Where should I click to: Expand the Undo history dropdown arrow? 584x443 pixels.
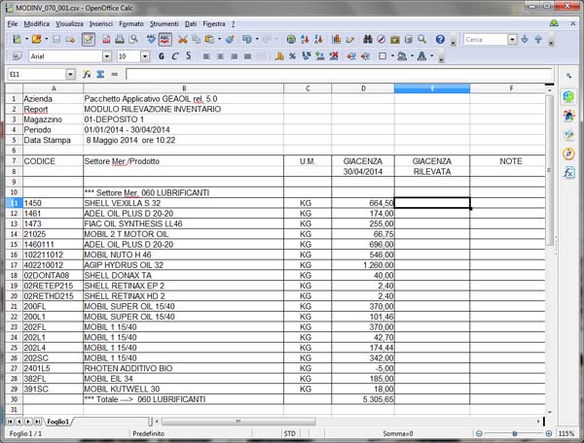pyautogui.click(x=257, y=39)
